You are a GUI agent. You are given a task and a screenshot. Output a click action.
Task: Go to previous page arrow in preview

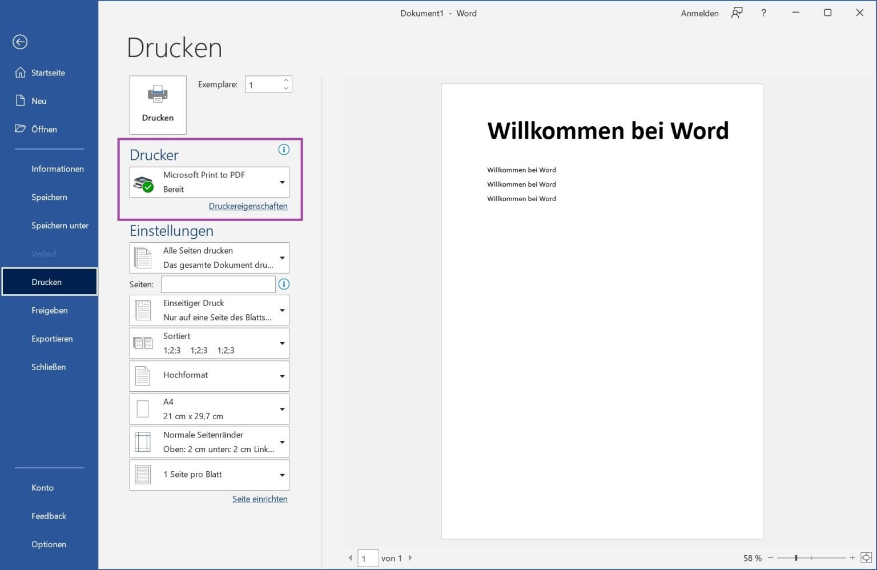click(x=350, y=558)
